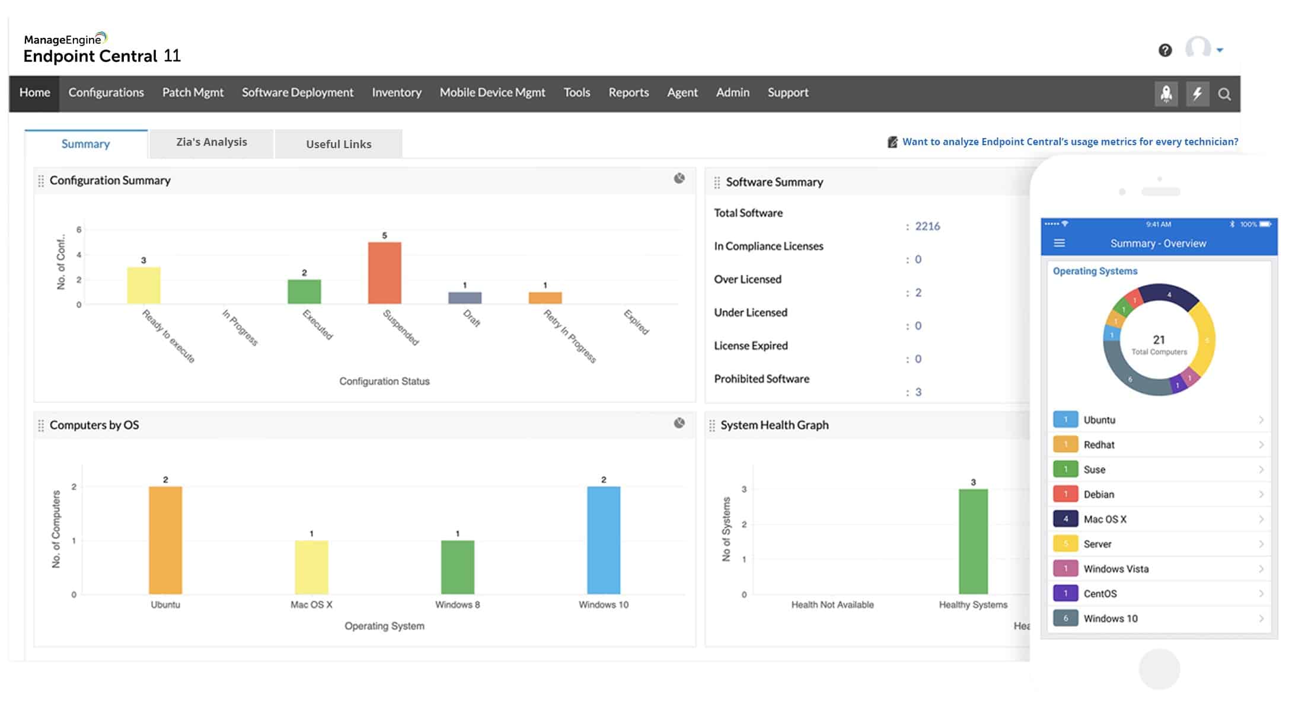
Task: Click the lightning bolt quick actions icon
Action: point(1197,94)
